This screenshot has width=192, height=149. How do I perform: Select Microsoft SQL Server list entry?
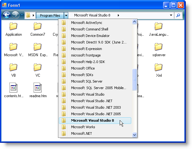[x=87, y=81]
